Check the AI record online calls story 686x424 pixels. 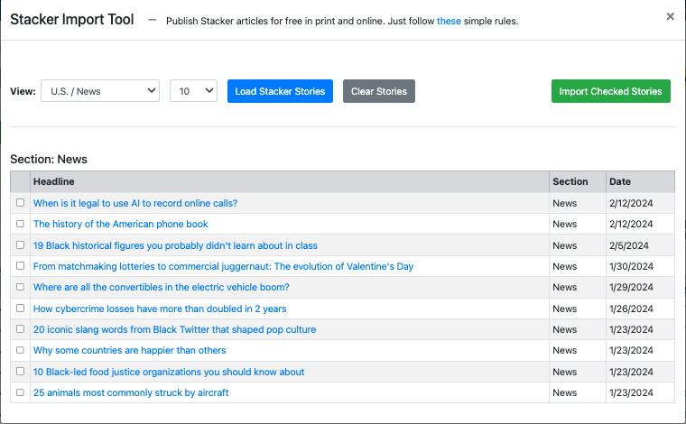point(20,202)
